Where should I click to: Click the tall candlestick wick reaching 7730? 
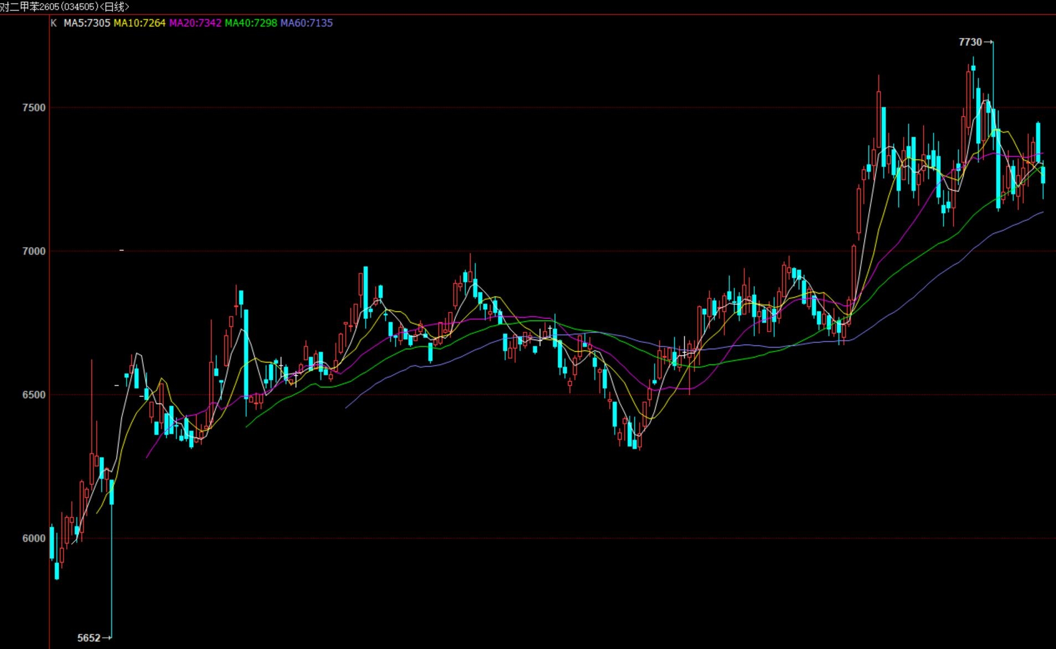point(993,72)
